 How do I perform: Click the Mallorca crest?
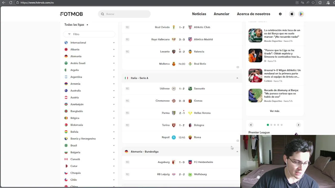[x=174, y=64]
